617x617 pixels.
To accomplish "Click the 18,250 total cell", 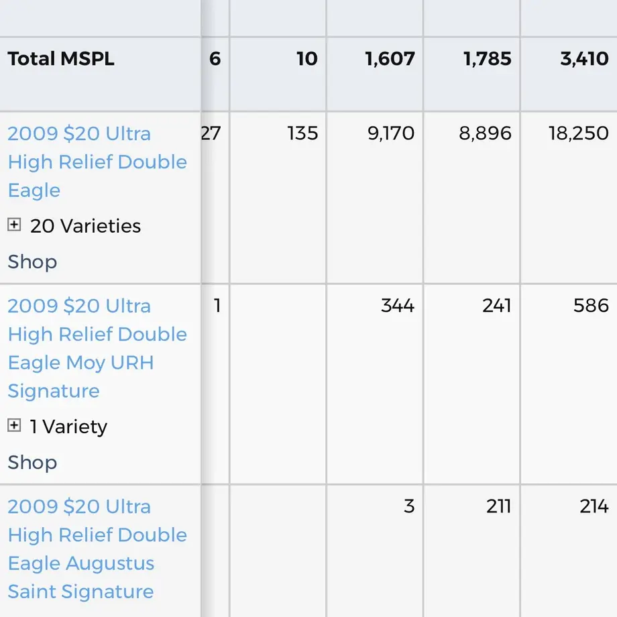I will tap(578, 133).
